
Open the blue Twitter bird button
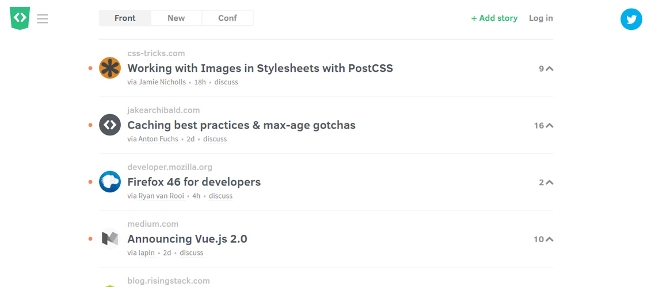pyautogui.click(x=631, y=19)
